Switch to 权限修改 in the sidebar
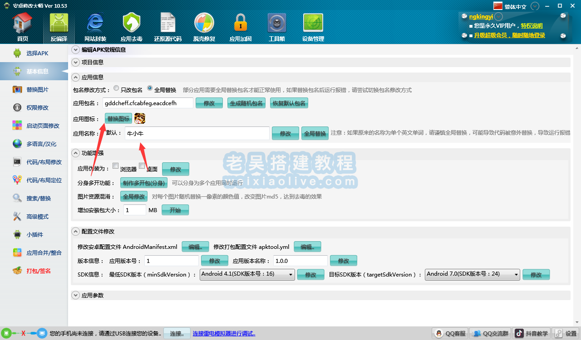Viewport: 581px width, 340px height. click(x=37, y=107)
